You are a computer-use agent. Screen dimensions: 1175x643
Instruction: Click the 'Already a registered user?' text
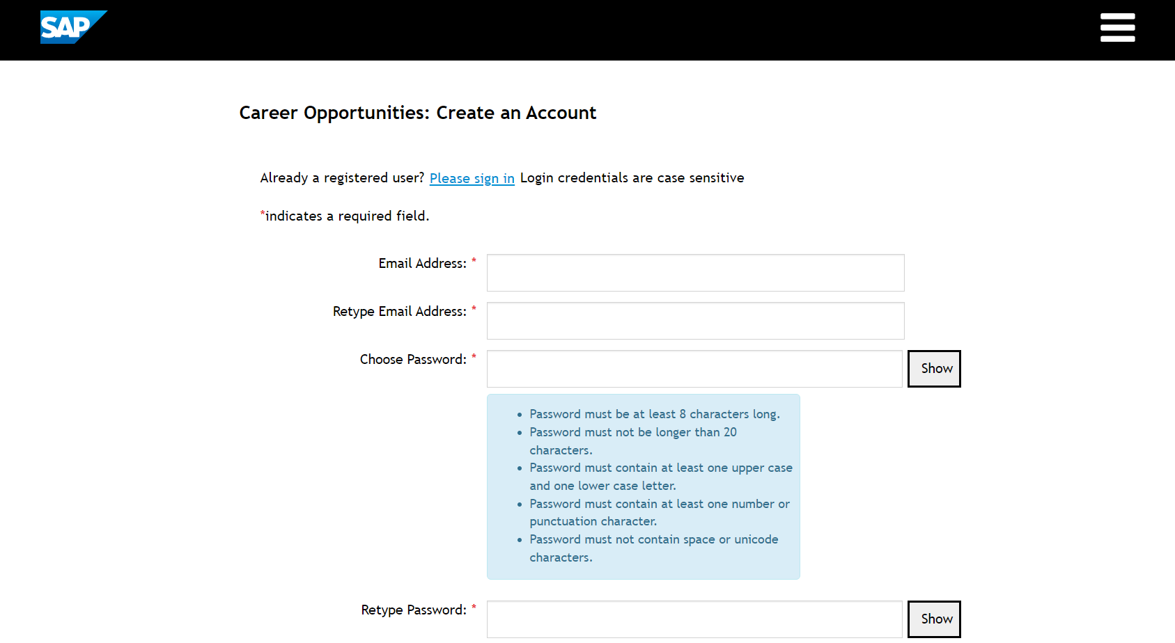tap(342, 178)
